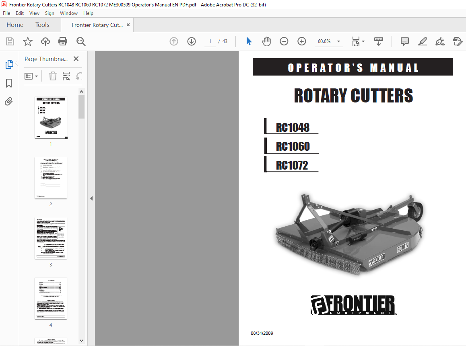Delete selected page with trash icon

click(53, 76)
